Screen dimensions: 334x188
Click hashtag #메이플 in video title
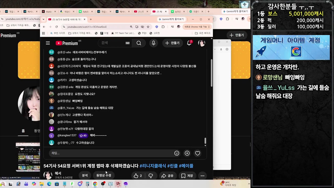pos(186,166)
